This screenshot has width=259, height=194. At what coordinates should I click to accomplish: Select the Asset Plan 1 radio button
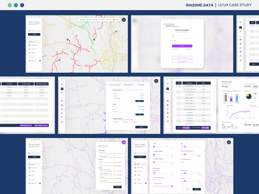(114, 122)
